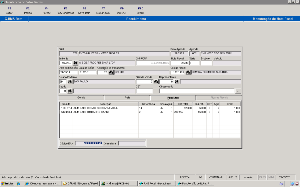The height and width of the screenshot is (187, 300).
Task: Open Código Fiscal lookup binoculars
Action: [188, 72]
